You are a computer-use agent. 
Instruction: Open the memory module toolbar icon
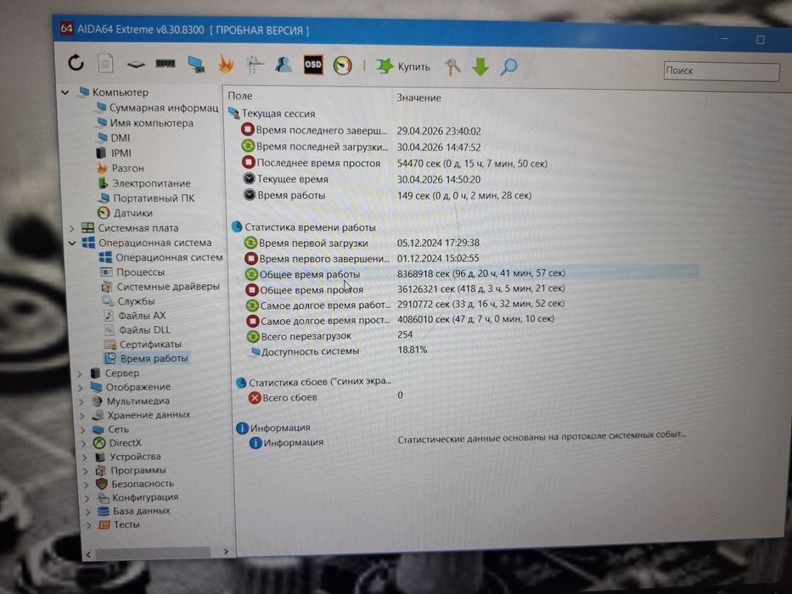tap(166, 64)
